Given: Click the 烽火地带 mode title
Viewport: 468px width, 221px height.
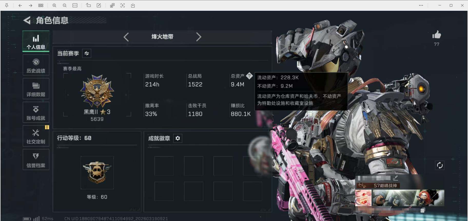Looking at the screenshot, I should tap(162, 37).
